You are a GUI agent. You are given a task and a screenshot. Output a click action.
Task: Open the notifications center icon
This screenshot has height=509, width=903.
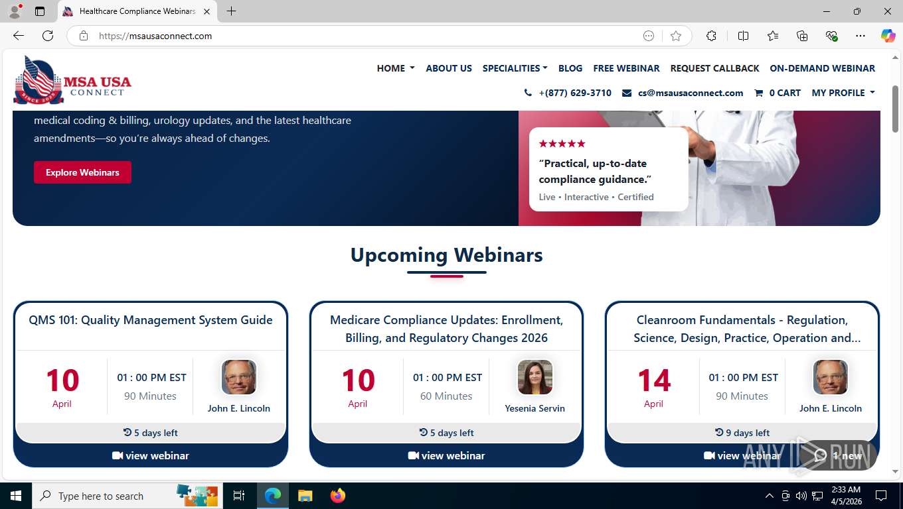[881, 496]
